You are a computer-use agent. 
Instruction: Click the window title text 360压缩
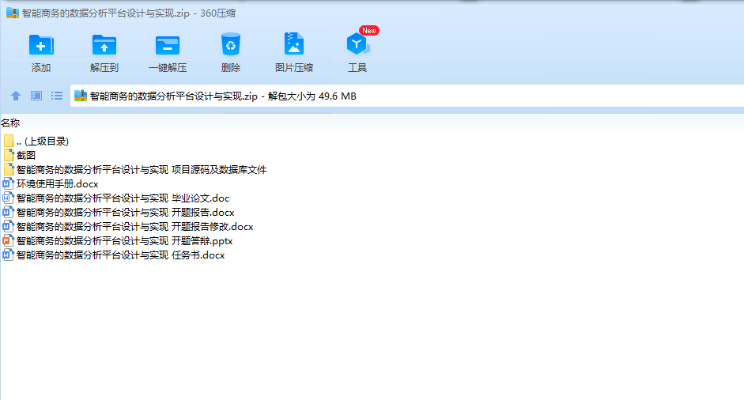[x=217, y=13]
